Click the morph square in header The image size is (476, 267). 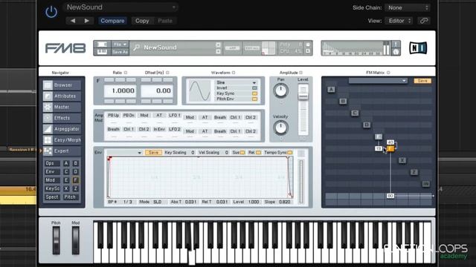[268, 48]
